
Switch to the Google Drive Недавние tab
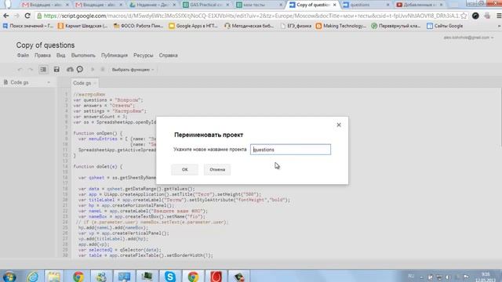pyautogui.click(x=152, y=5)
